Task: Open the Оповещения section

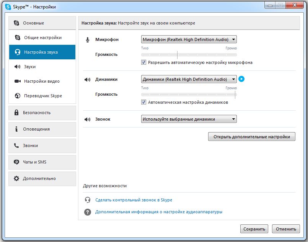Action: [x=42, y=129]
